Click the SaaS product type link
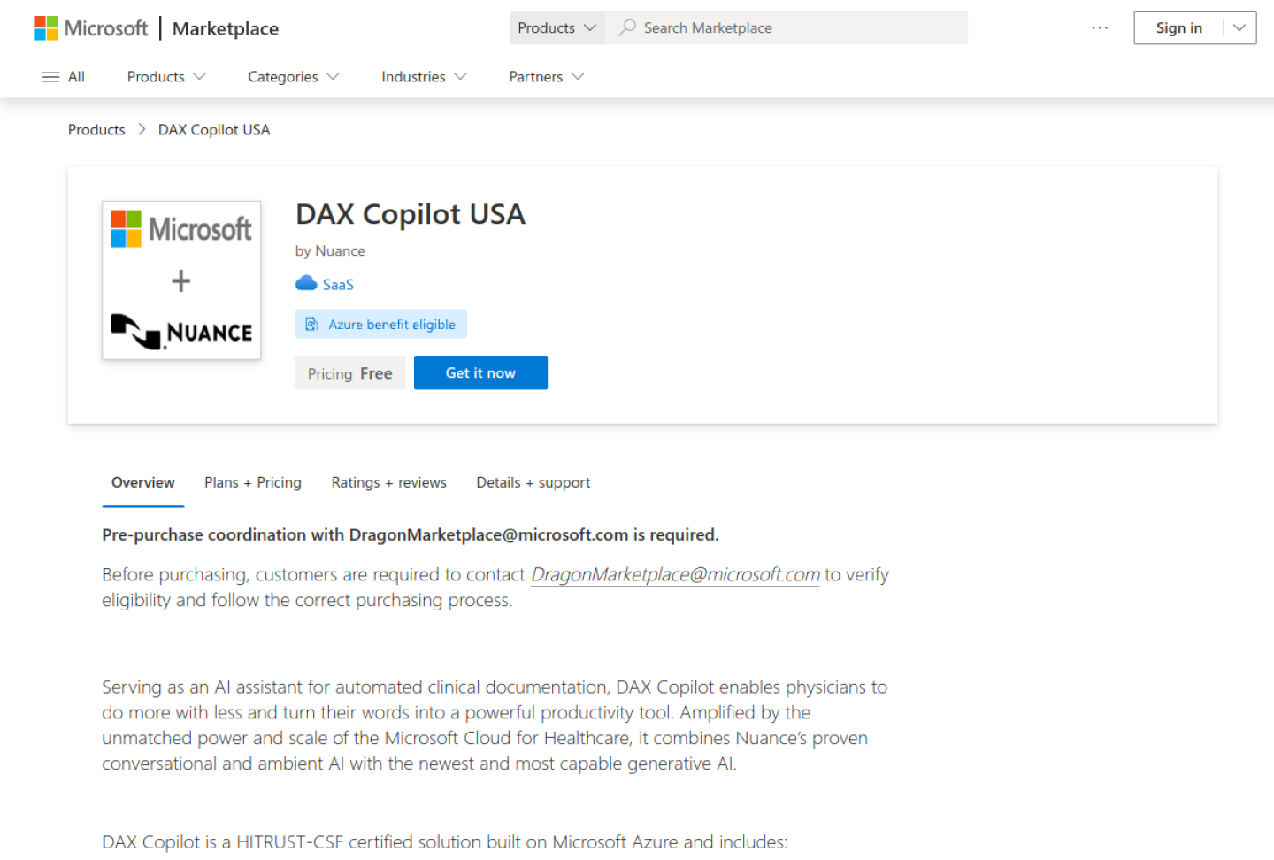1274x860 pixels. [338, 285]
